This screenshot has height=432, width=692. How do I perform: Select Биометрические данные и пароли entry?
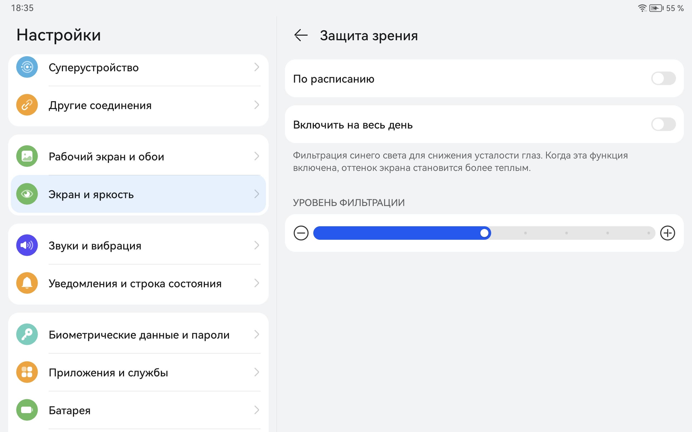(139, 335)
